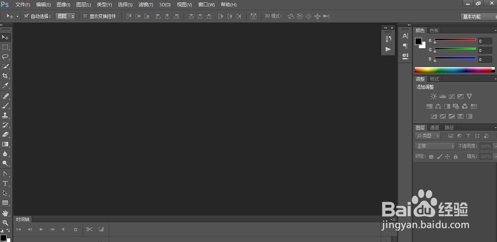The width and height of the screenshot is (497, 242).
Task: Select the Blur tool
Action: [5, 154]
